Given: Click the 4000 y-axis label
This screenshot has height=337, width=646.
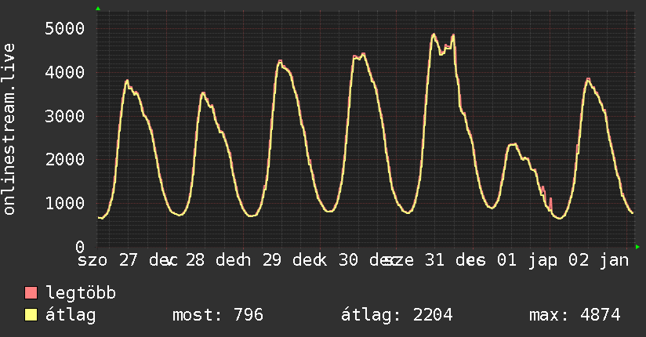Looking at the screenshot, I should (65, 73).
